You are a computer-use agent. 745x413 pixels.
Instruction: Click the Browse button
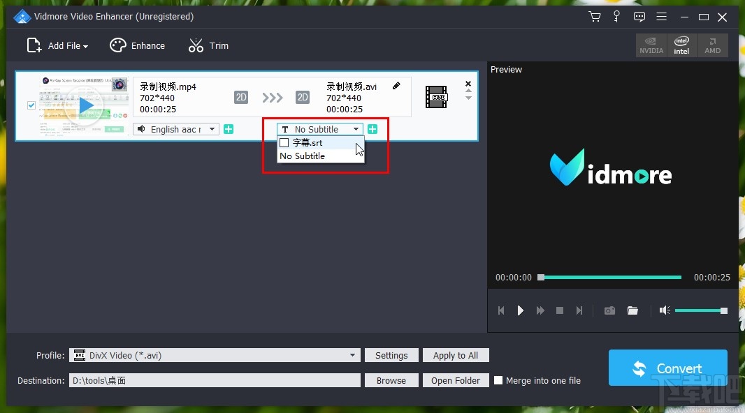[x=391, y=380]
